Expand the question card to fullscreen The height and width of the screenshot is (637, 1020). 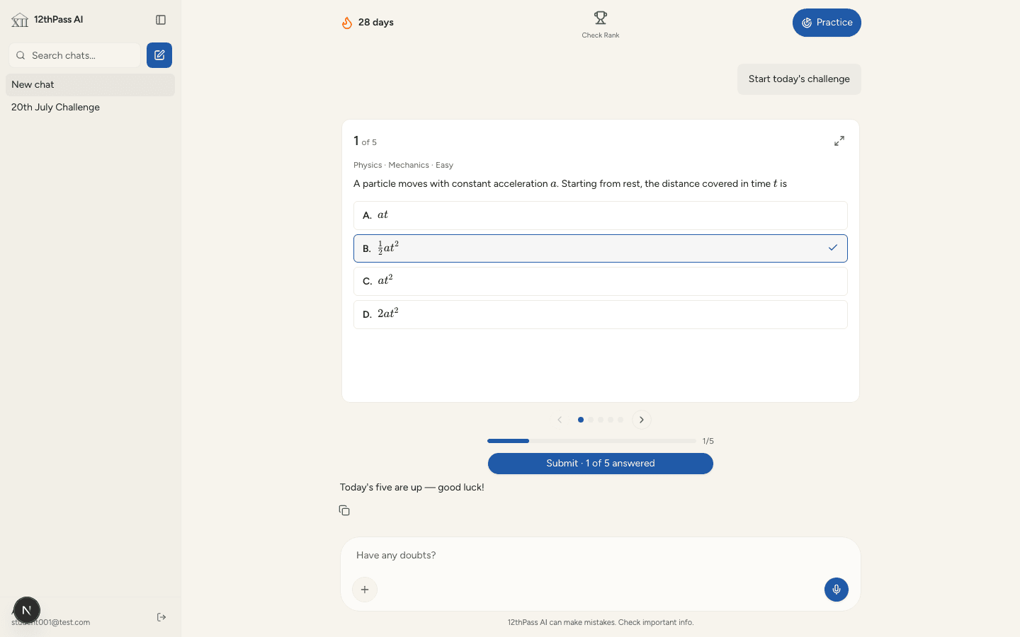(839, 141)
